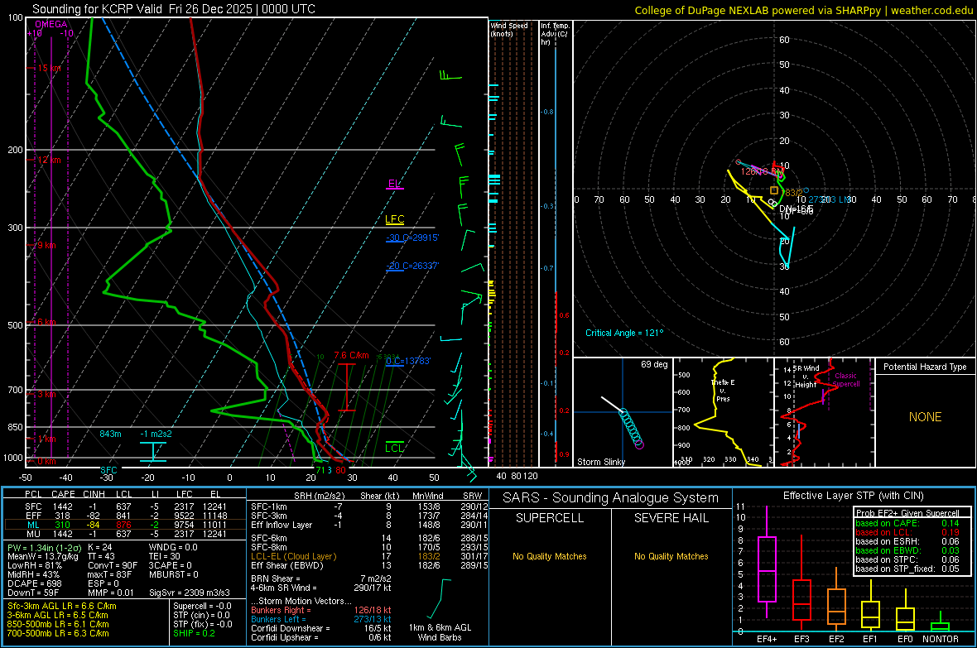Screen dimensions: 977x648
Task: Click the 'Critical Angle = 121°' text
Action: [624, 333]
